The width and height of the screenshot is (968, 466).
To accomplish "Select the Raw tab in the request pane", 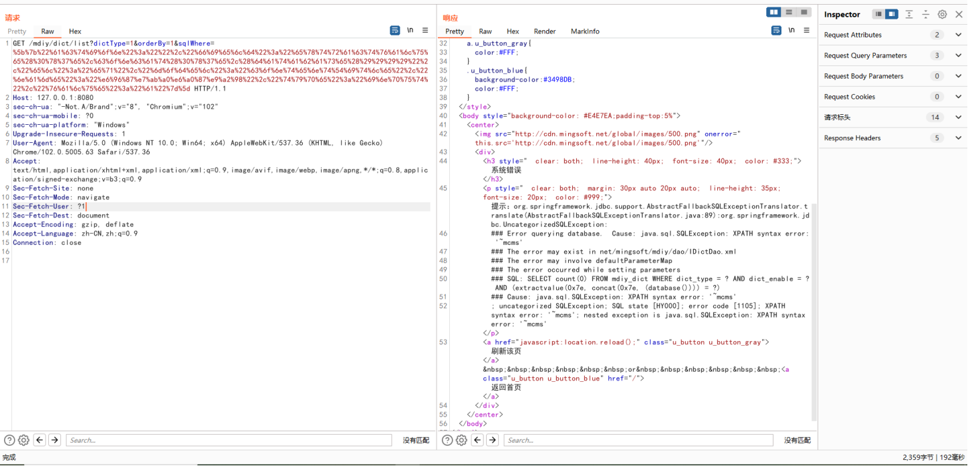I will pos(47,31).
